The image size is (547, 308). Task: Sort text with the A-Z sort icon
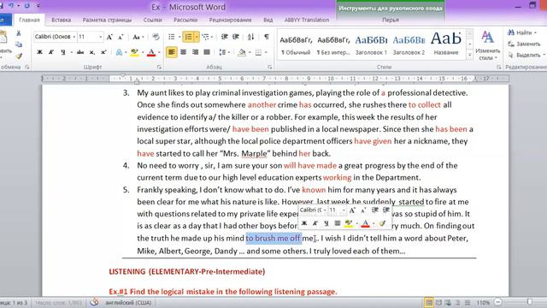pyautogui.click(x=250, y=37)
